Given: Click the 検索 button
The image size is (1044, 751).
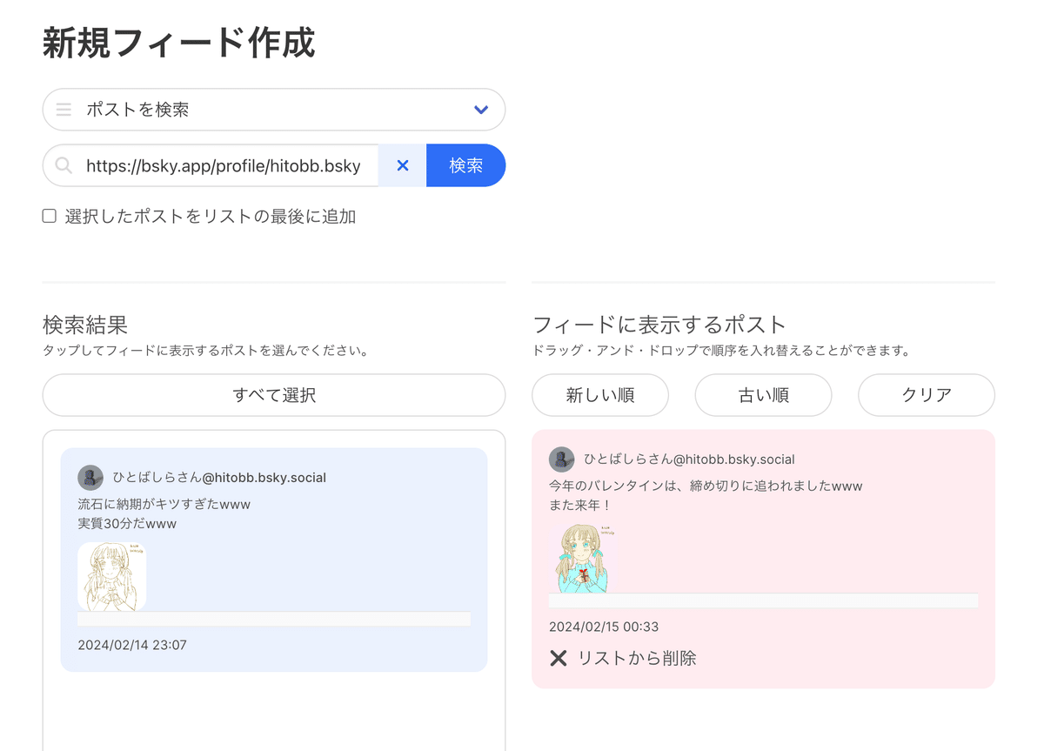Looking at the screenshot, I should 465,165.
